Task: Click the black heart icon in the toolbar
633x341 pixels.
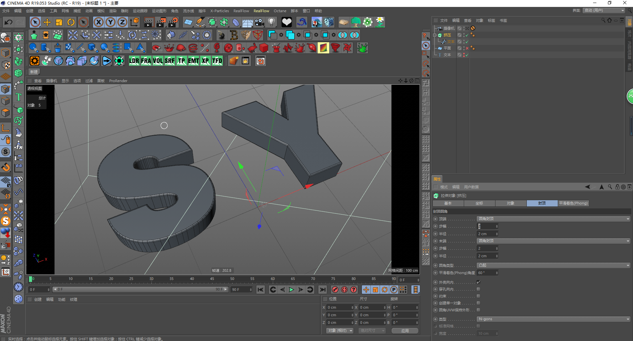Action: click(x=287, y=22)
